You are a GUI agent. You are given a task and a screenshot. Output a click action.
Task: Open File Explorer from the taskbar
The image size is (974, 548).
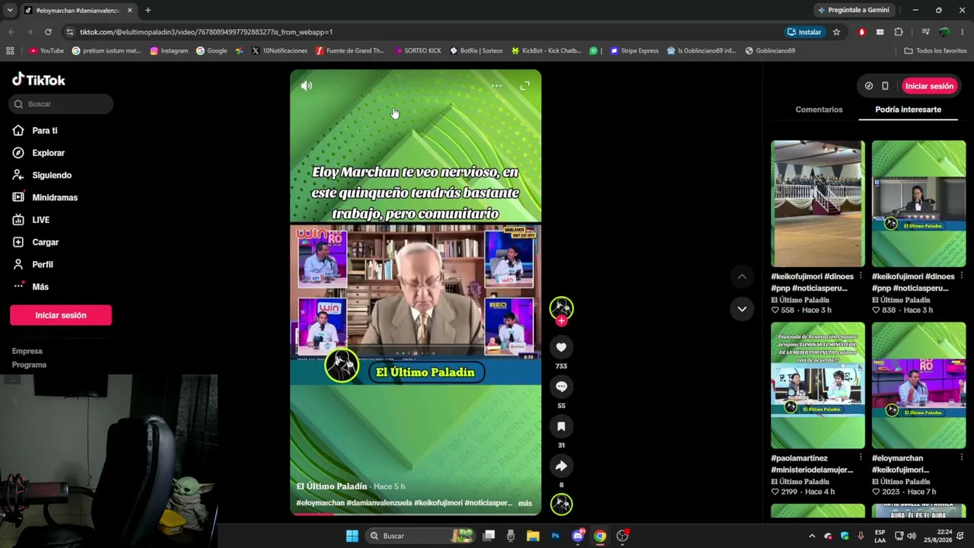point(533,536)
